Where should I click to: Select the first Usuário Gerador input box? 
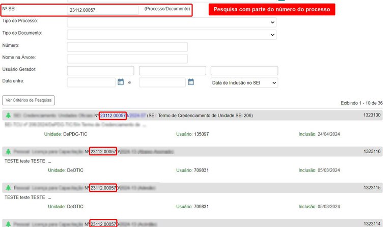pyautogui.click(x=100, y=71)
